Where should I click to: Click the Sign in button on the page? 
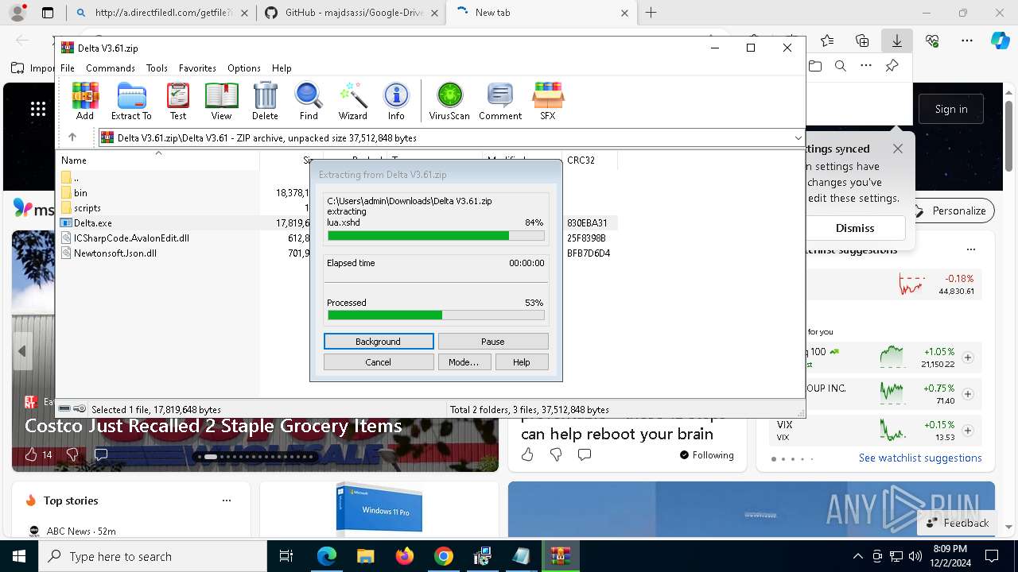[x=951, y=110]
